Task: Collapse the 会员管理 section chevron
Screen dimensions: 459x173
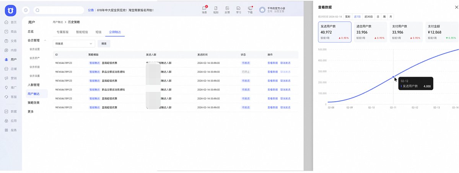Action: [46, 40]
